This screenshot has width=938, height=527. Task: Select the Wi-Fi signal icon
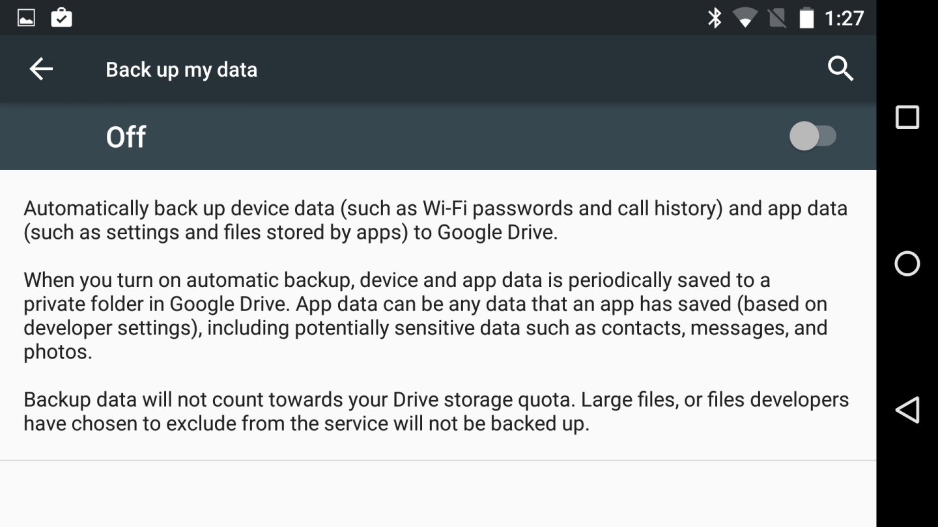[746, 18]
